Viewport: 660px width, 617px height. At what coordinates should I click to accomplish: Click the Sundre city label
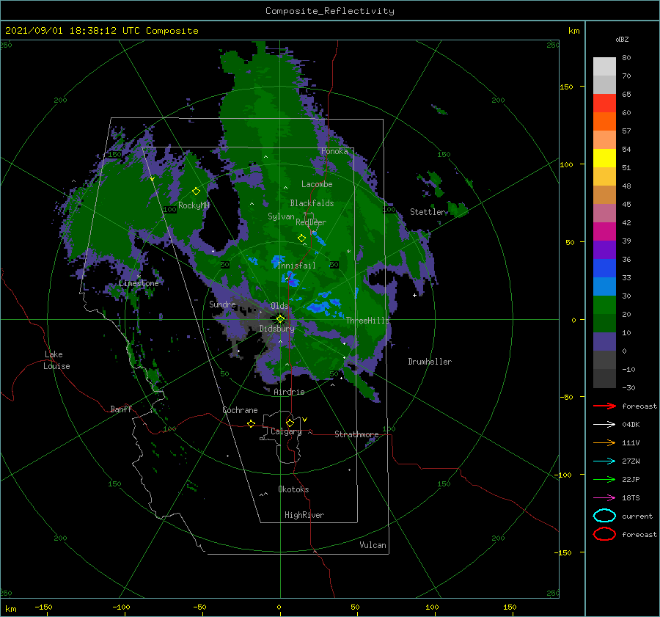coord(222,304)
